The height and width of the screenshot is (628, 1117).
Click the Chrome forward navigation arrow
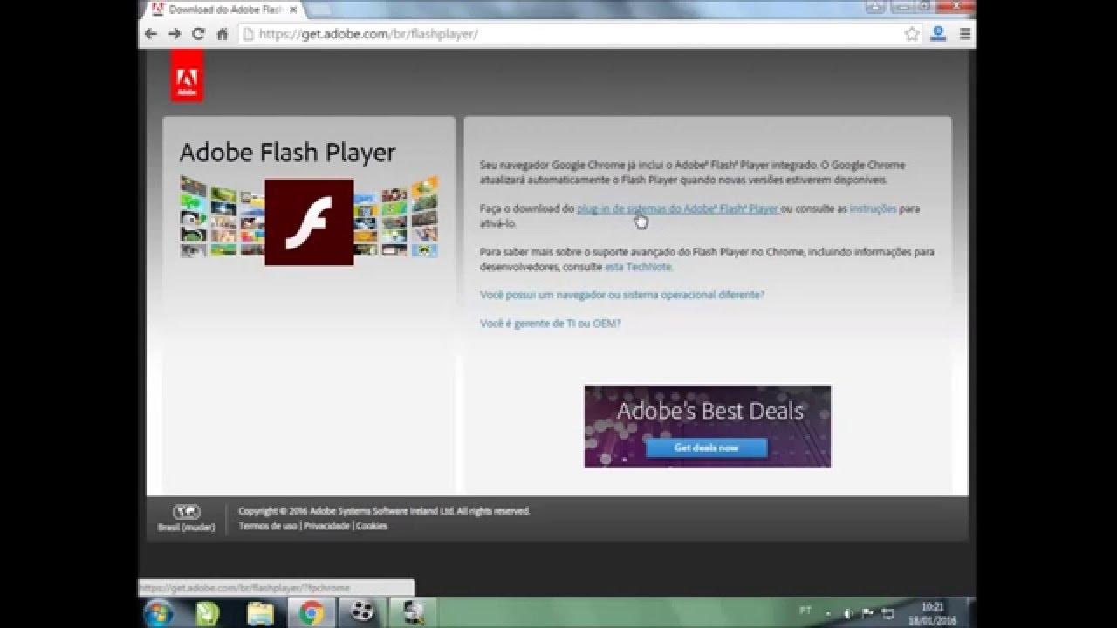coord(175,34)
